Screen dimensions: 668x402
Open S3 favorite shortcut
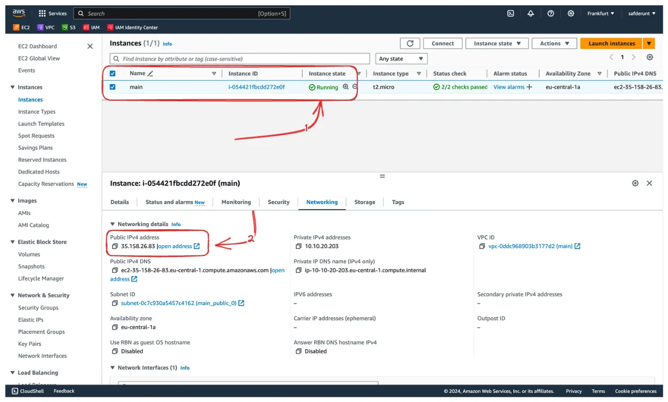[69, 27]
